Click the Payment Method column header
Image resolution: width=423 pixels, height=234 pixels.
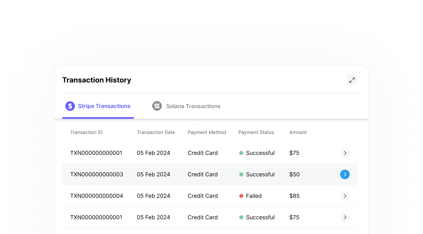(207, 133)
